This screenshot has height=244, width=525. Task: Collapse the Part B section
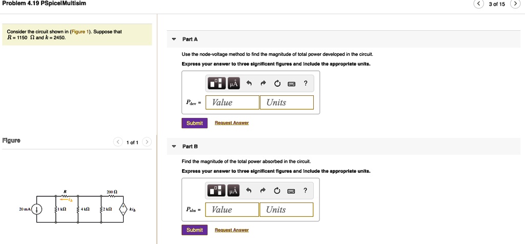pyautogui.click(x=174, y=147)
